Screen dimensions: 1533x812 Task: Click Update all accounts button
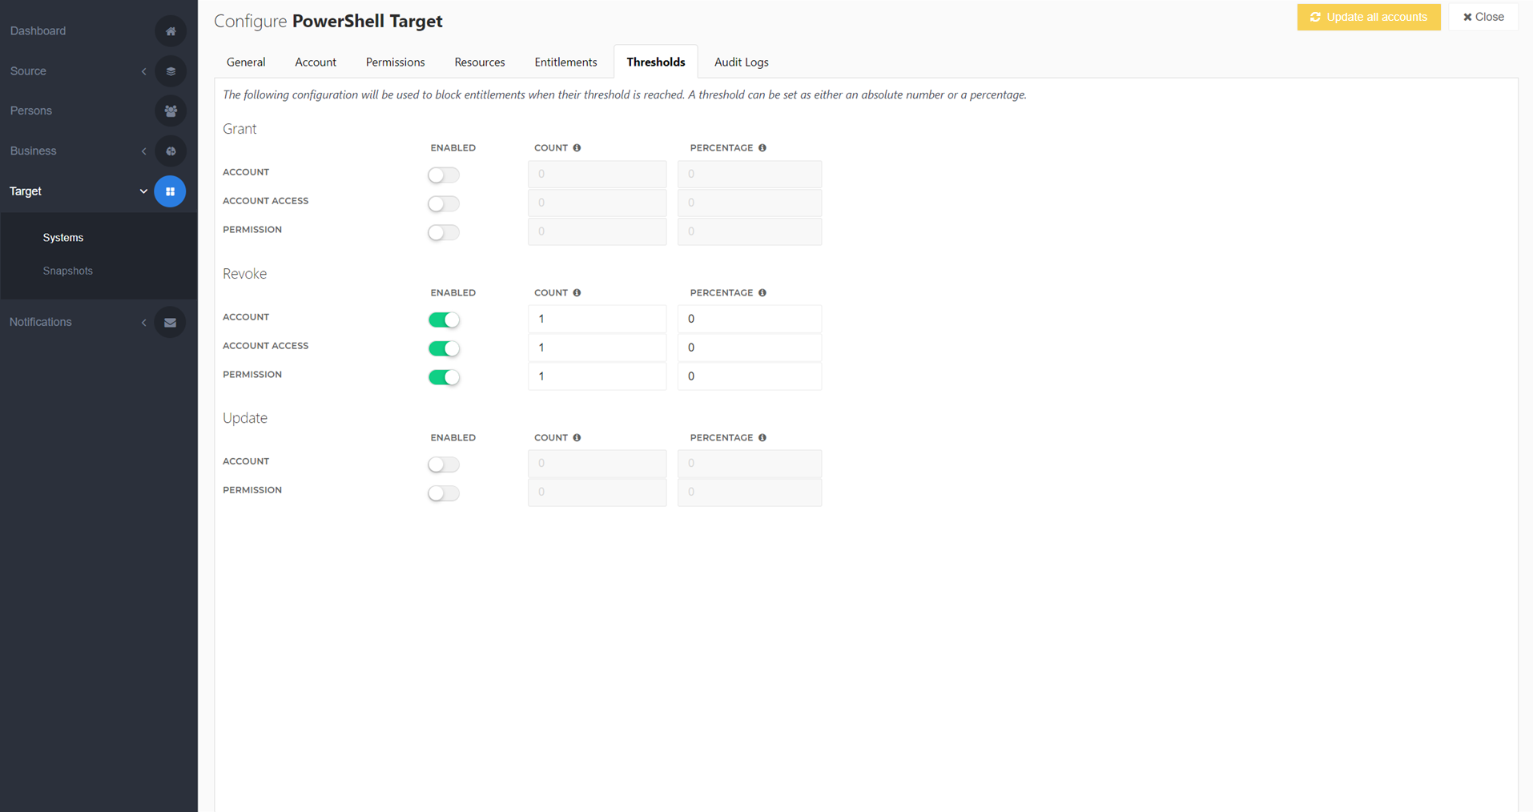coord(1369,17)
